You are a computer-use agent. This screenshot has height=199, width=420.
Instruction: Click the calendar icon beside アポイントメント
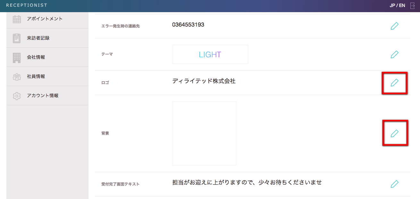click(17, 19)
